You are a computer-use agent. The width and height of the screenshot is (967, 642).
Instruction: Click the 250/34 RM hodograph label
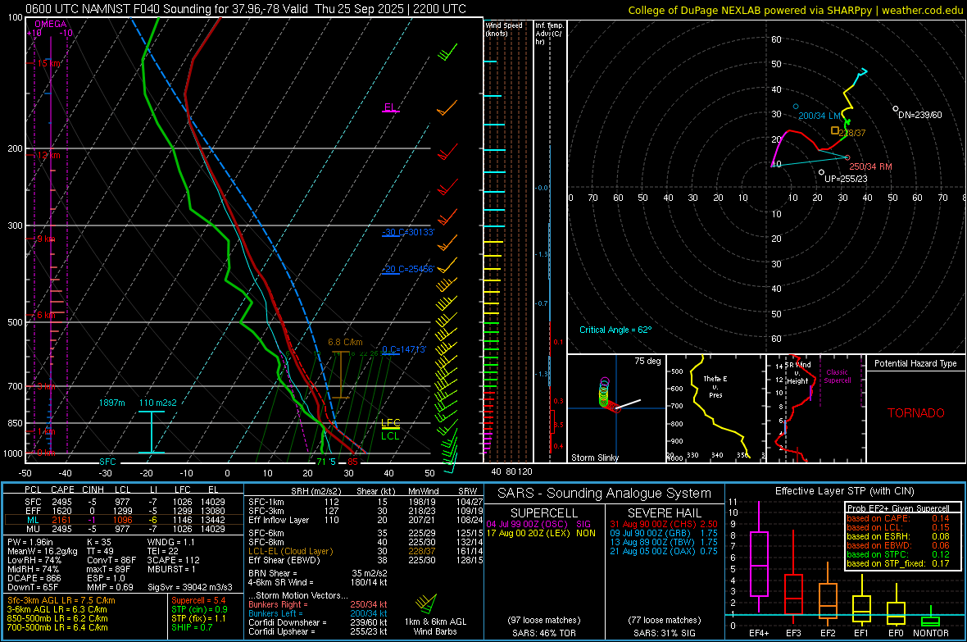pos(871,166)
